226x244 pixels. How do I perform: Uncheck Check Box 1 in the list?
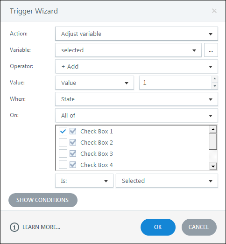pos(63,131)
